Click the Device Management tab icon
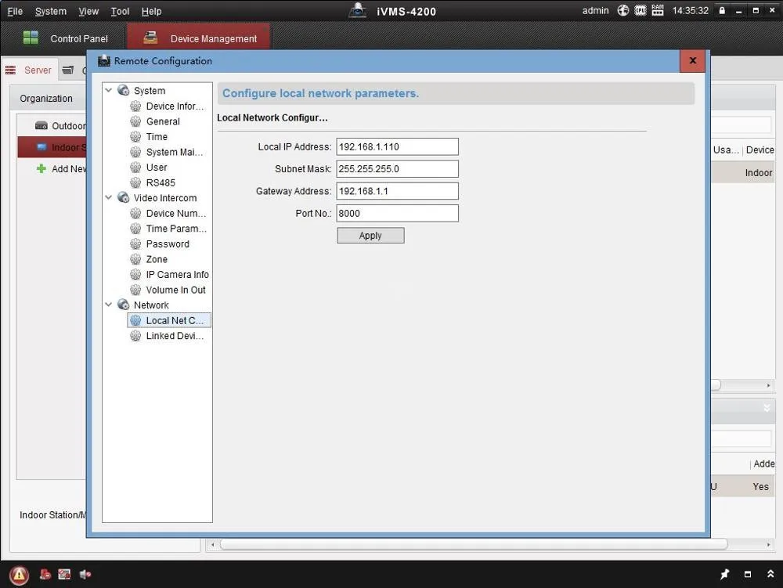Viewport: 783px width, 588px height. tap(150, 38)
